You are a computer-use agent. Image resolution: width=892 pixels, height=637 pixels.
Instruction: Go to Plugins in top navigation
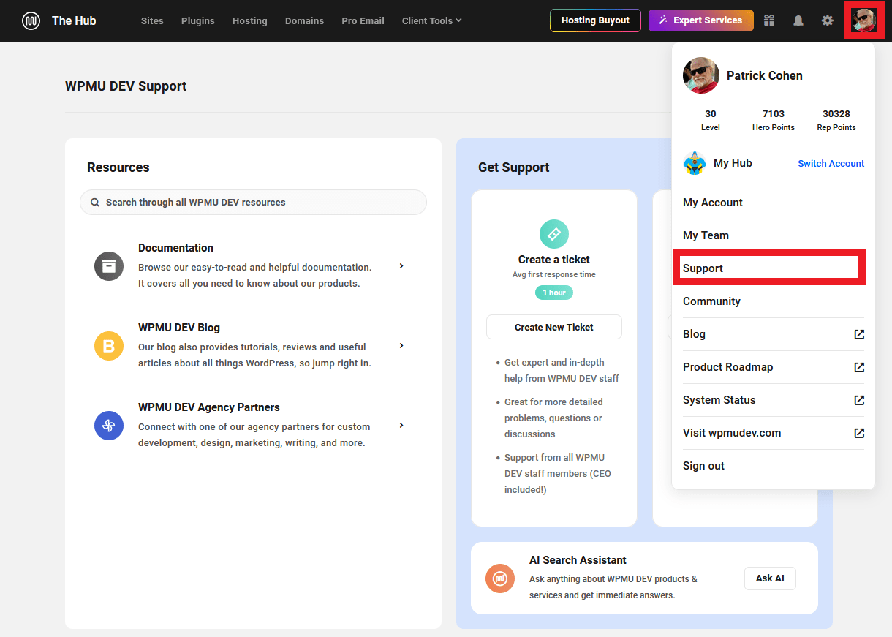(198, 20)
